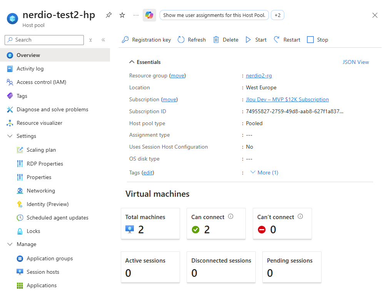
Task: Click into the sidebar Search field
Action: coord(44,40)
